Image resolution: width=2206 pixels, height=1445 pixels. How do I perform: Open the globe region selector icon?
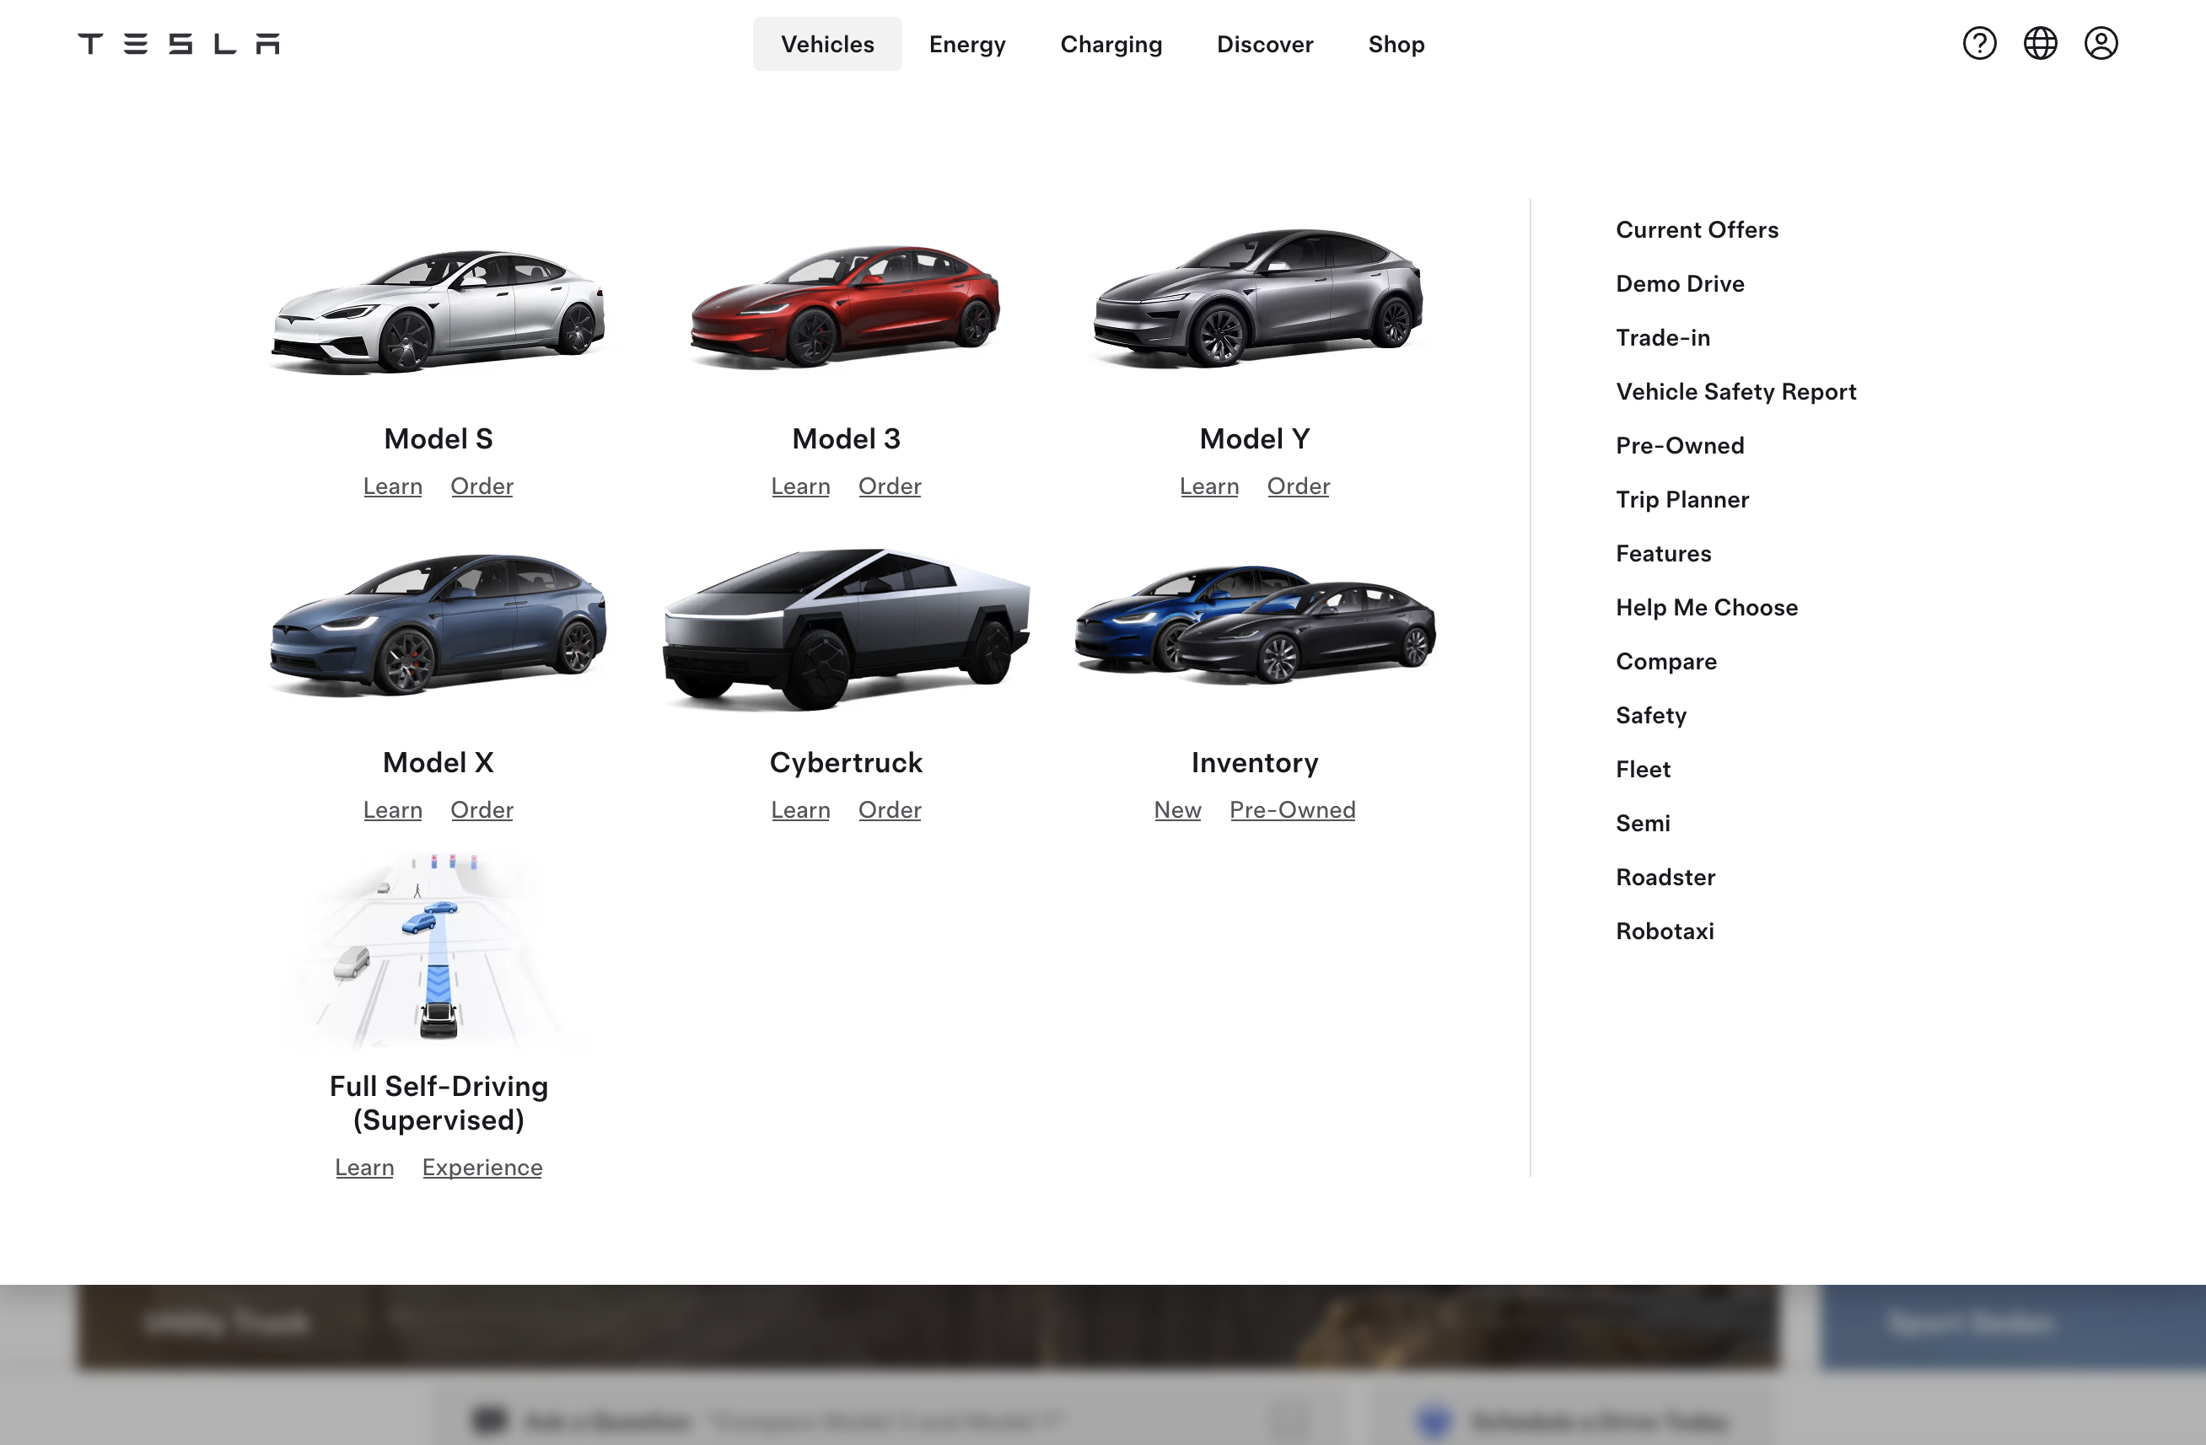coord(2039,44)
